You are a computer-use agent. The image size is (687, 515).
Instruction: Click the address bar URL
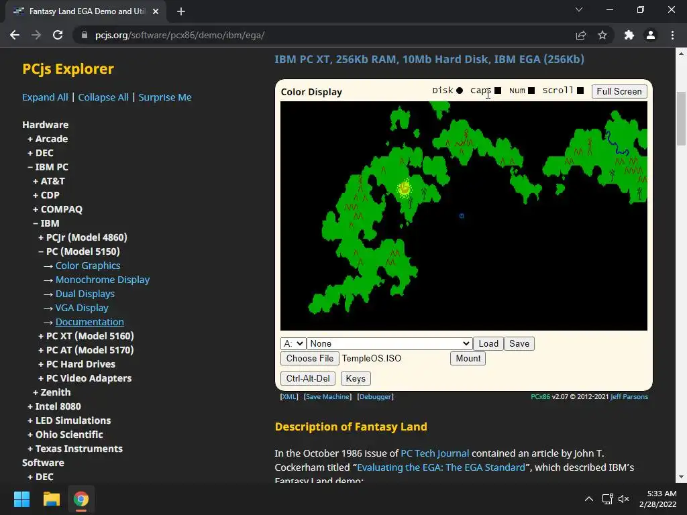click(180, 35)
